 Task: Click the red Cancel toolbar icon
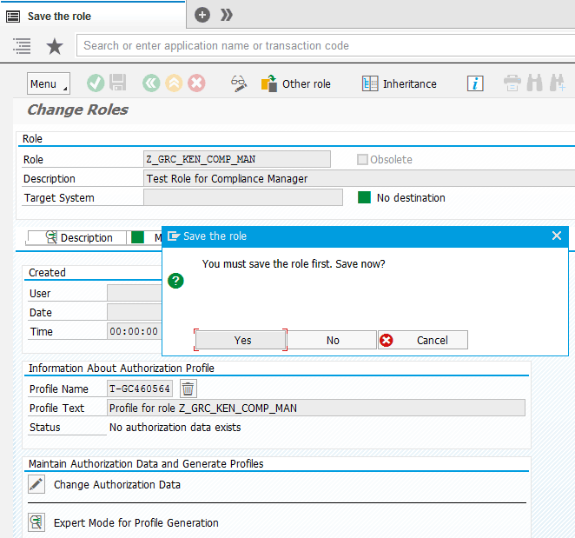pos(197,83)
